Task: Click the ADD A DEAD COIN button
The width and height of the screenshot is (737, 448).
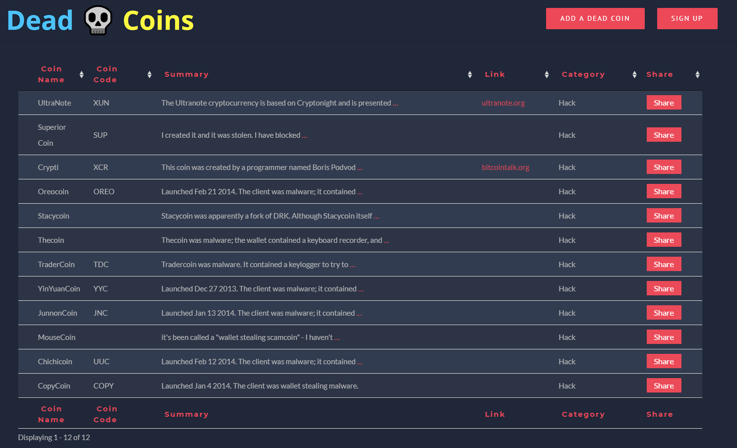Action: pyautogui.click(x=595, y=18)
